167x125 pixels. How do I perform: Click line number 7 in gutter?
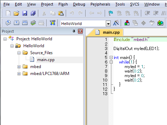click(106, 67)
